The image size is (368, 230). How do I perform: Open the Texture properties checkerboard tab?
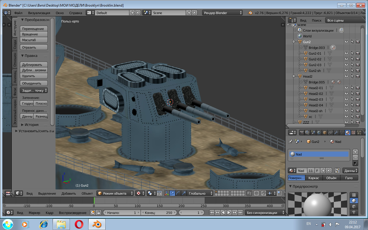[353, 133]
